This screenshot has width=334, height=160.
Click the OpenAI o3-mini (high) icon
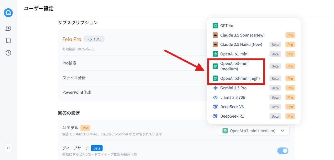click(215, 78)
